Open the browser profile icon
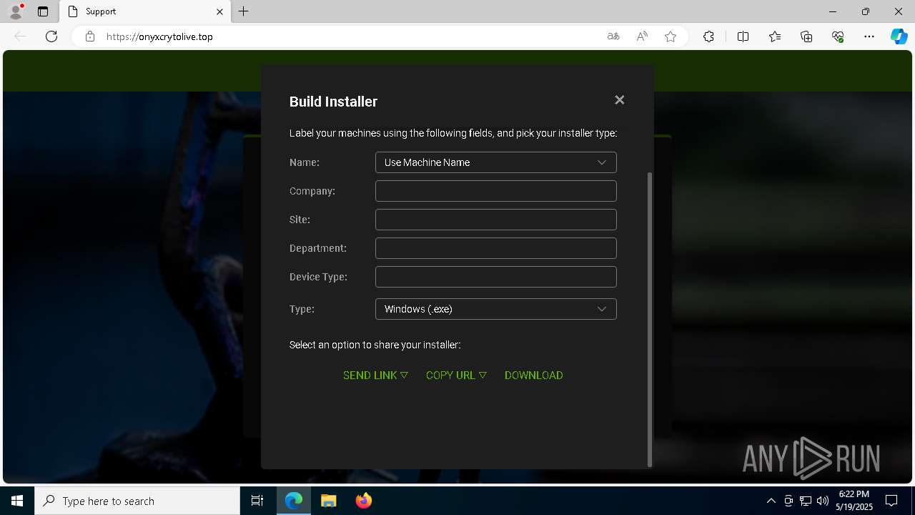This screenshot has width=915, height=515. point(16,11)
